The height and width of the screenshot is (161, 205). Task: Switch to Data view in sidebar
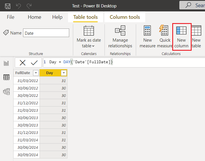(x=6, y=77)
